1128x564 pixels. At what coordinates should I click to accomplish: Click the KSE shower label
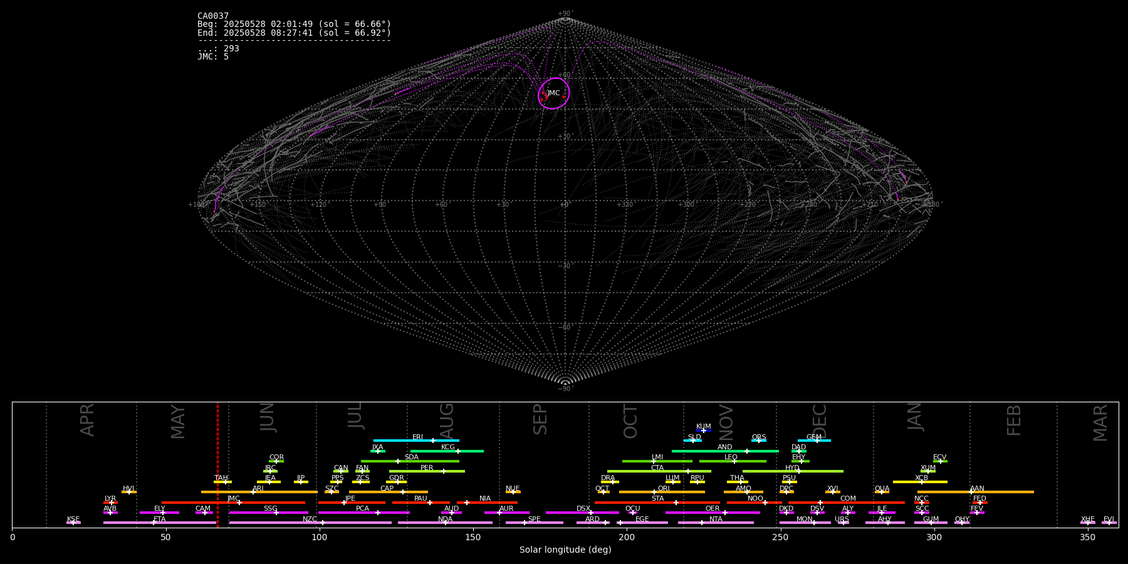pos(73,520)
